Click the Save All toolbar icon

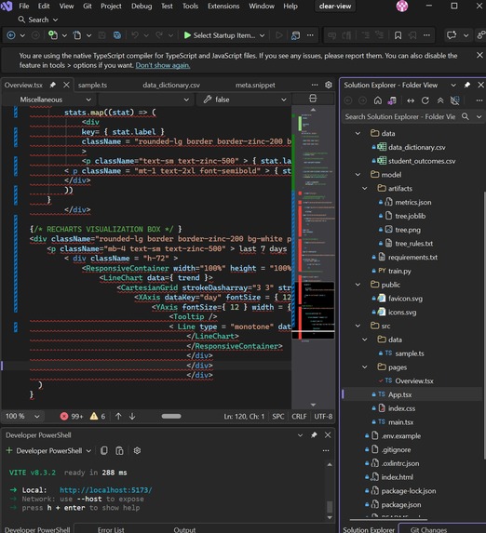(117, 35)
